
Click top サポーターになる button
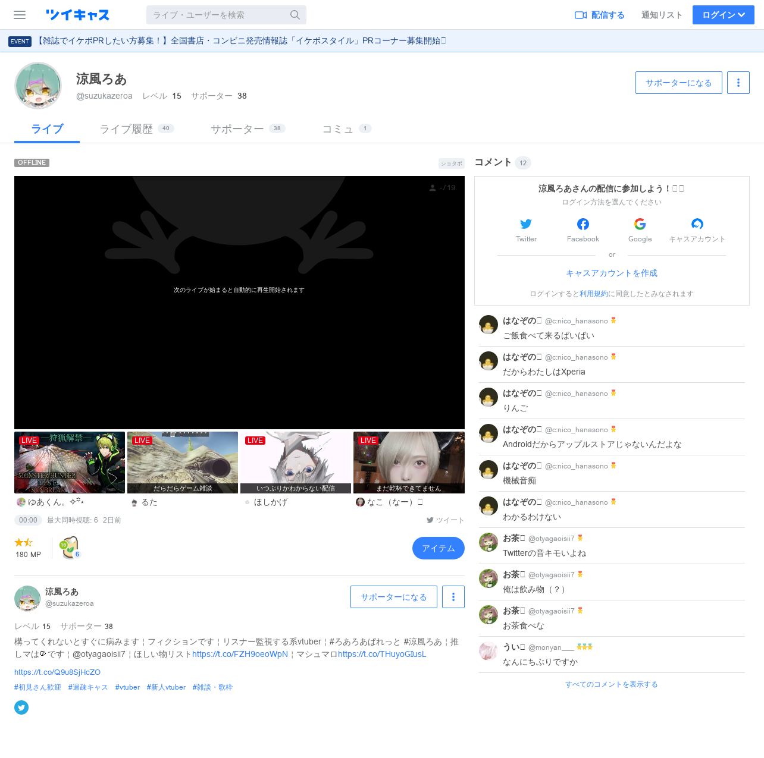(x=679, y=83)
